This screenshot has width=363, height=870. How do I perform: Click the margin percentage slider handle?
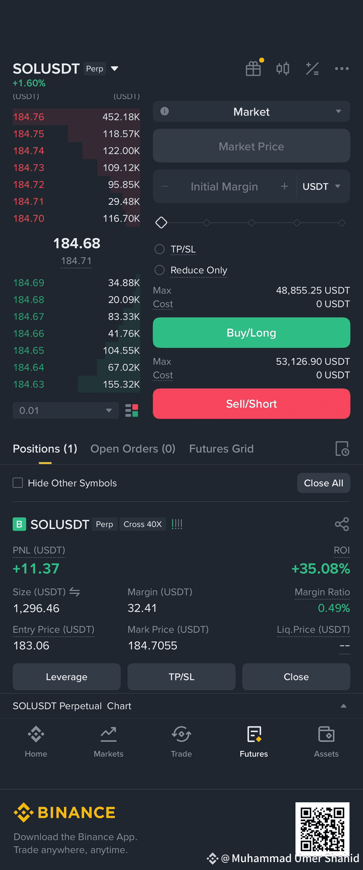point(161,223)
